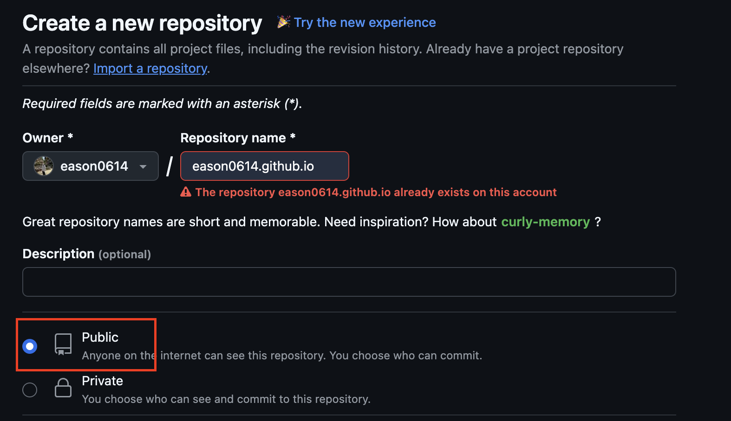Click the Private padlock icon

tap(63, 388)
